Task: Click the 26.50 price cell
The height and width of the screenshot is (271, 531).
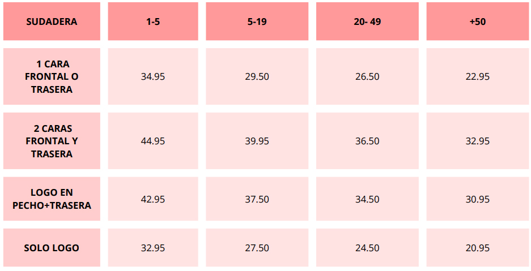Action: [x=367, y=76]
